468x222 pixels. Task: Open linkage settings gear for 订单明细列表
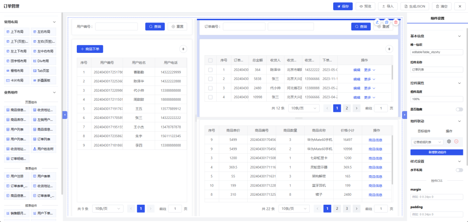point(449,141)
